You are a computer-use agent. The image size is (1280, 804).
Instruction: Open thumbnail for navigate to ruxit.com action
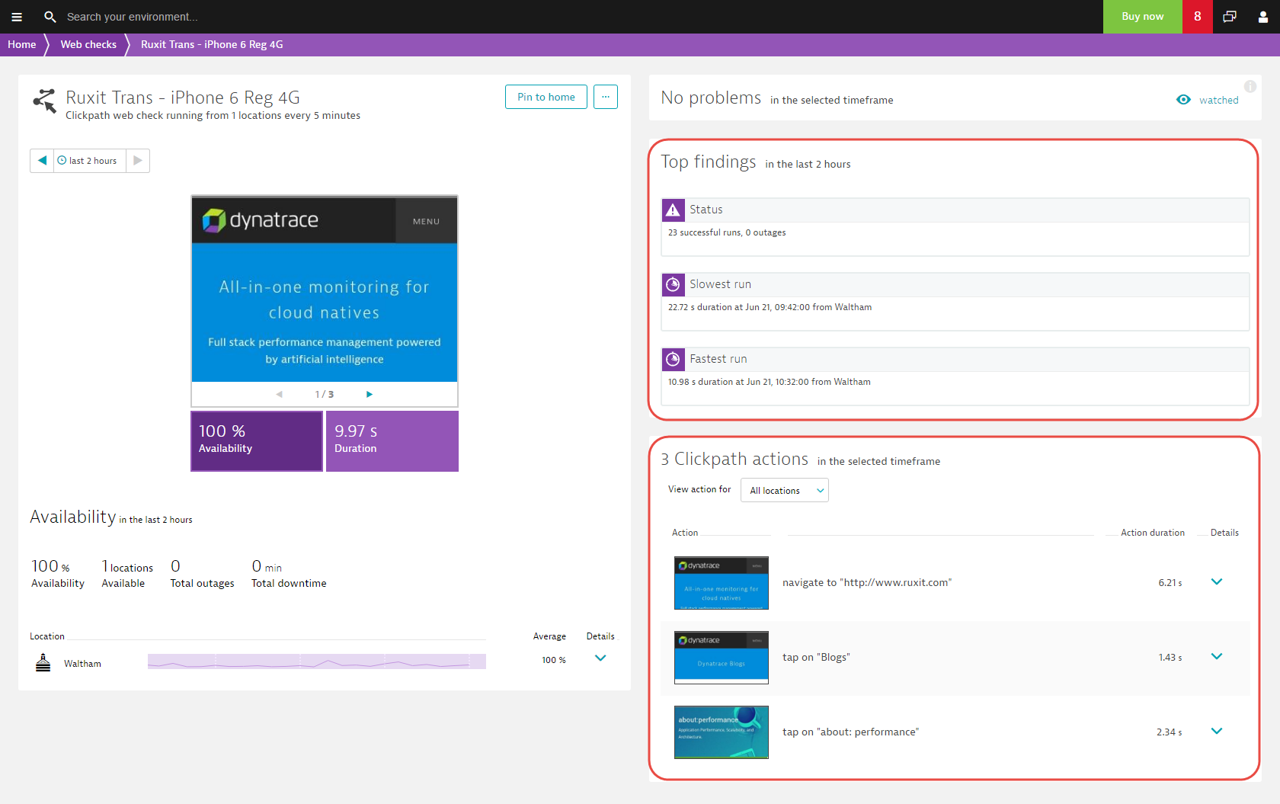click(722, 583)
